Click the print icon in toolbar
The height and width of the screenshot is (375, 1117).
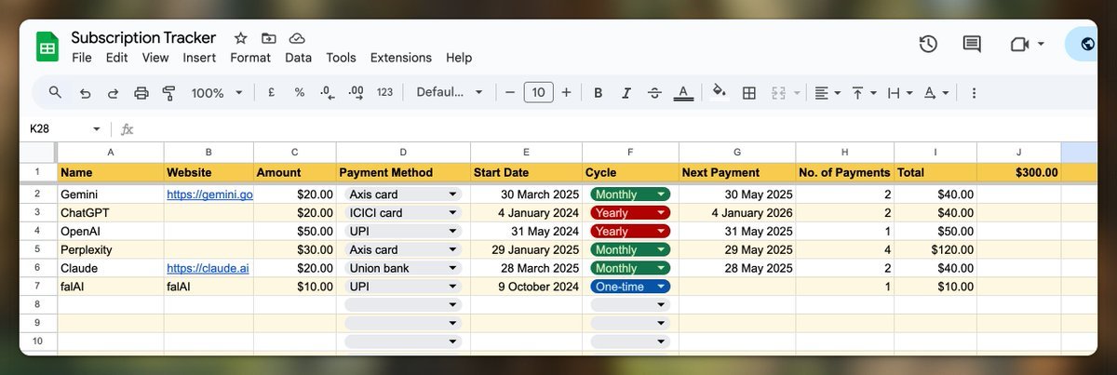click(x=141, y=93)
